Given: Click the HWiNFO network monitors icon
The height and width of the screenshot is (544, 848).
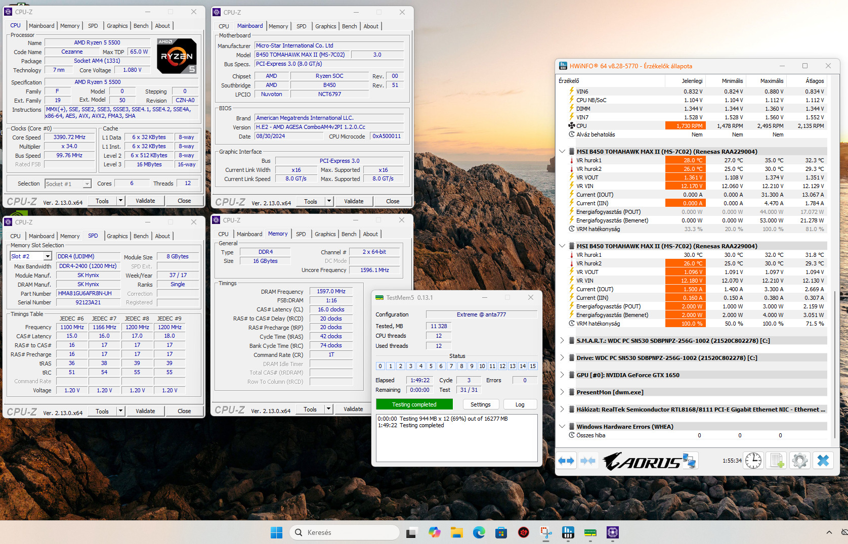Looking at the screenshot, I should pos(689,461).
